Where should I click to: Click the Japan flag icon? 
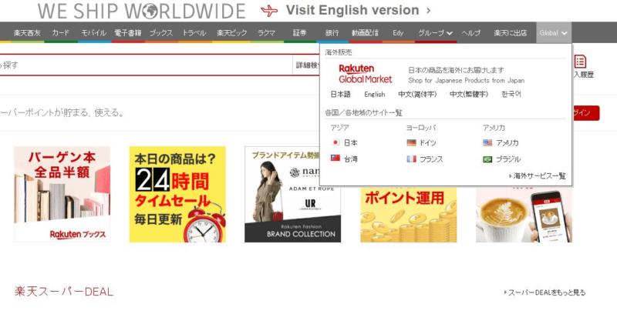coord(335,142)
